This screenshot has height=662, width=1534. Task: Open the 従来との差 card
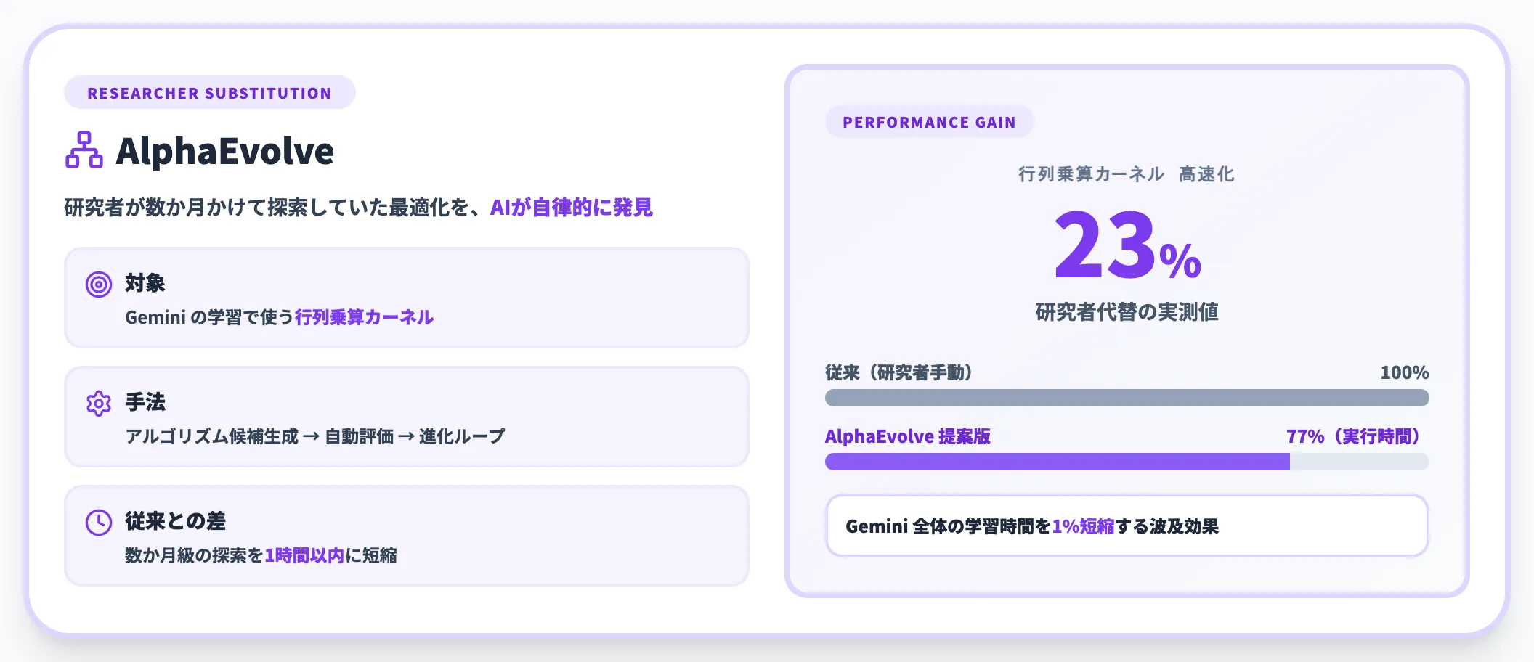point(407,536)
